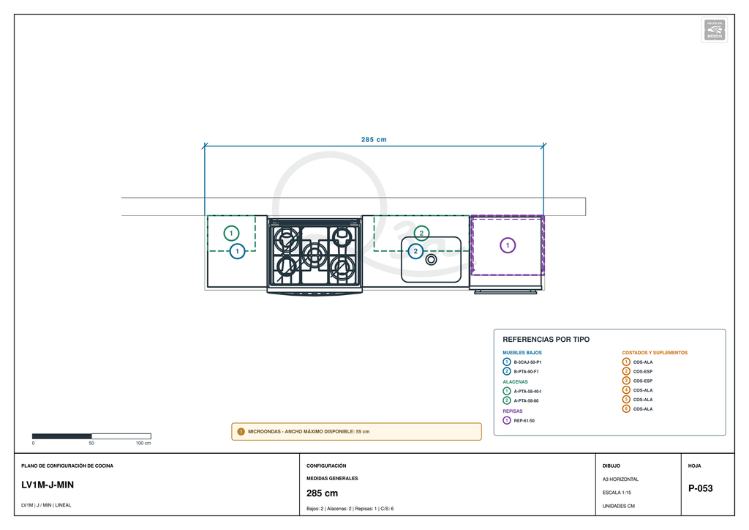Select blue base cabinet marker 2 on the sink

click(415, 251)
